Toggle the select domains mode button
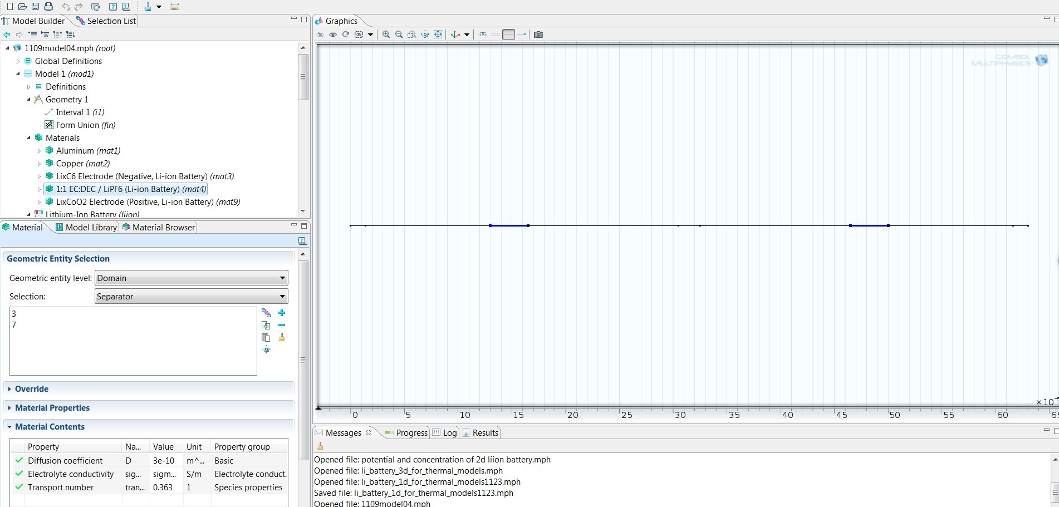 508,35
